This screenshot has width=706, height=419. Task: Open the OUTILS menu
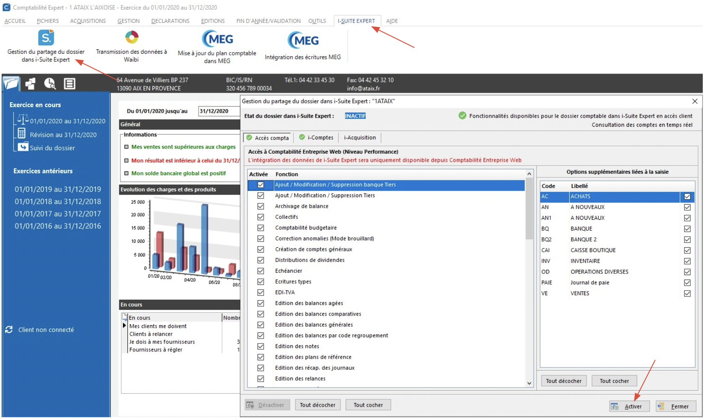[317, 21]
